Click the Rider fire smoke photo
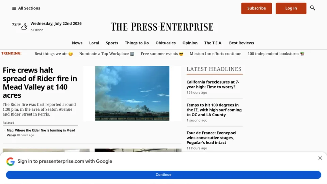This screenshot has height=184, width=327. click(132, 94)
